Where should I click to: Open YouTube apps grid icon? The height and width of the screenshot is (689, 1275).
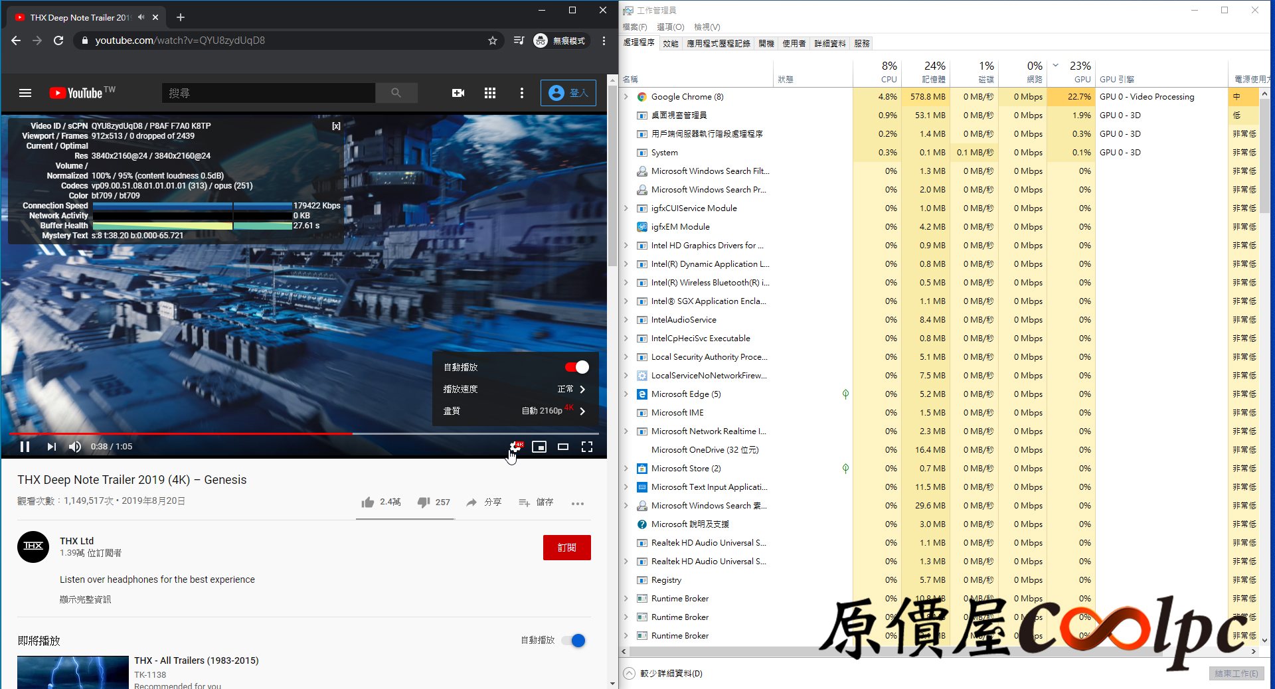click(x=490, y=93)
